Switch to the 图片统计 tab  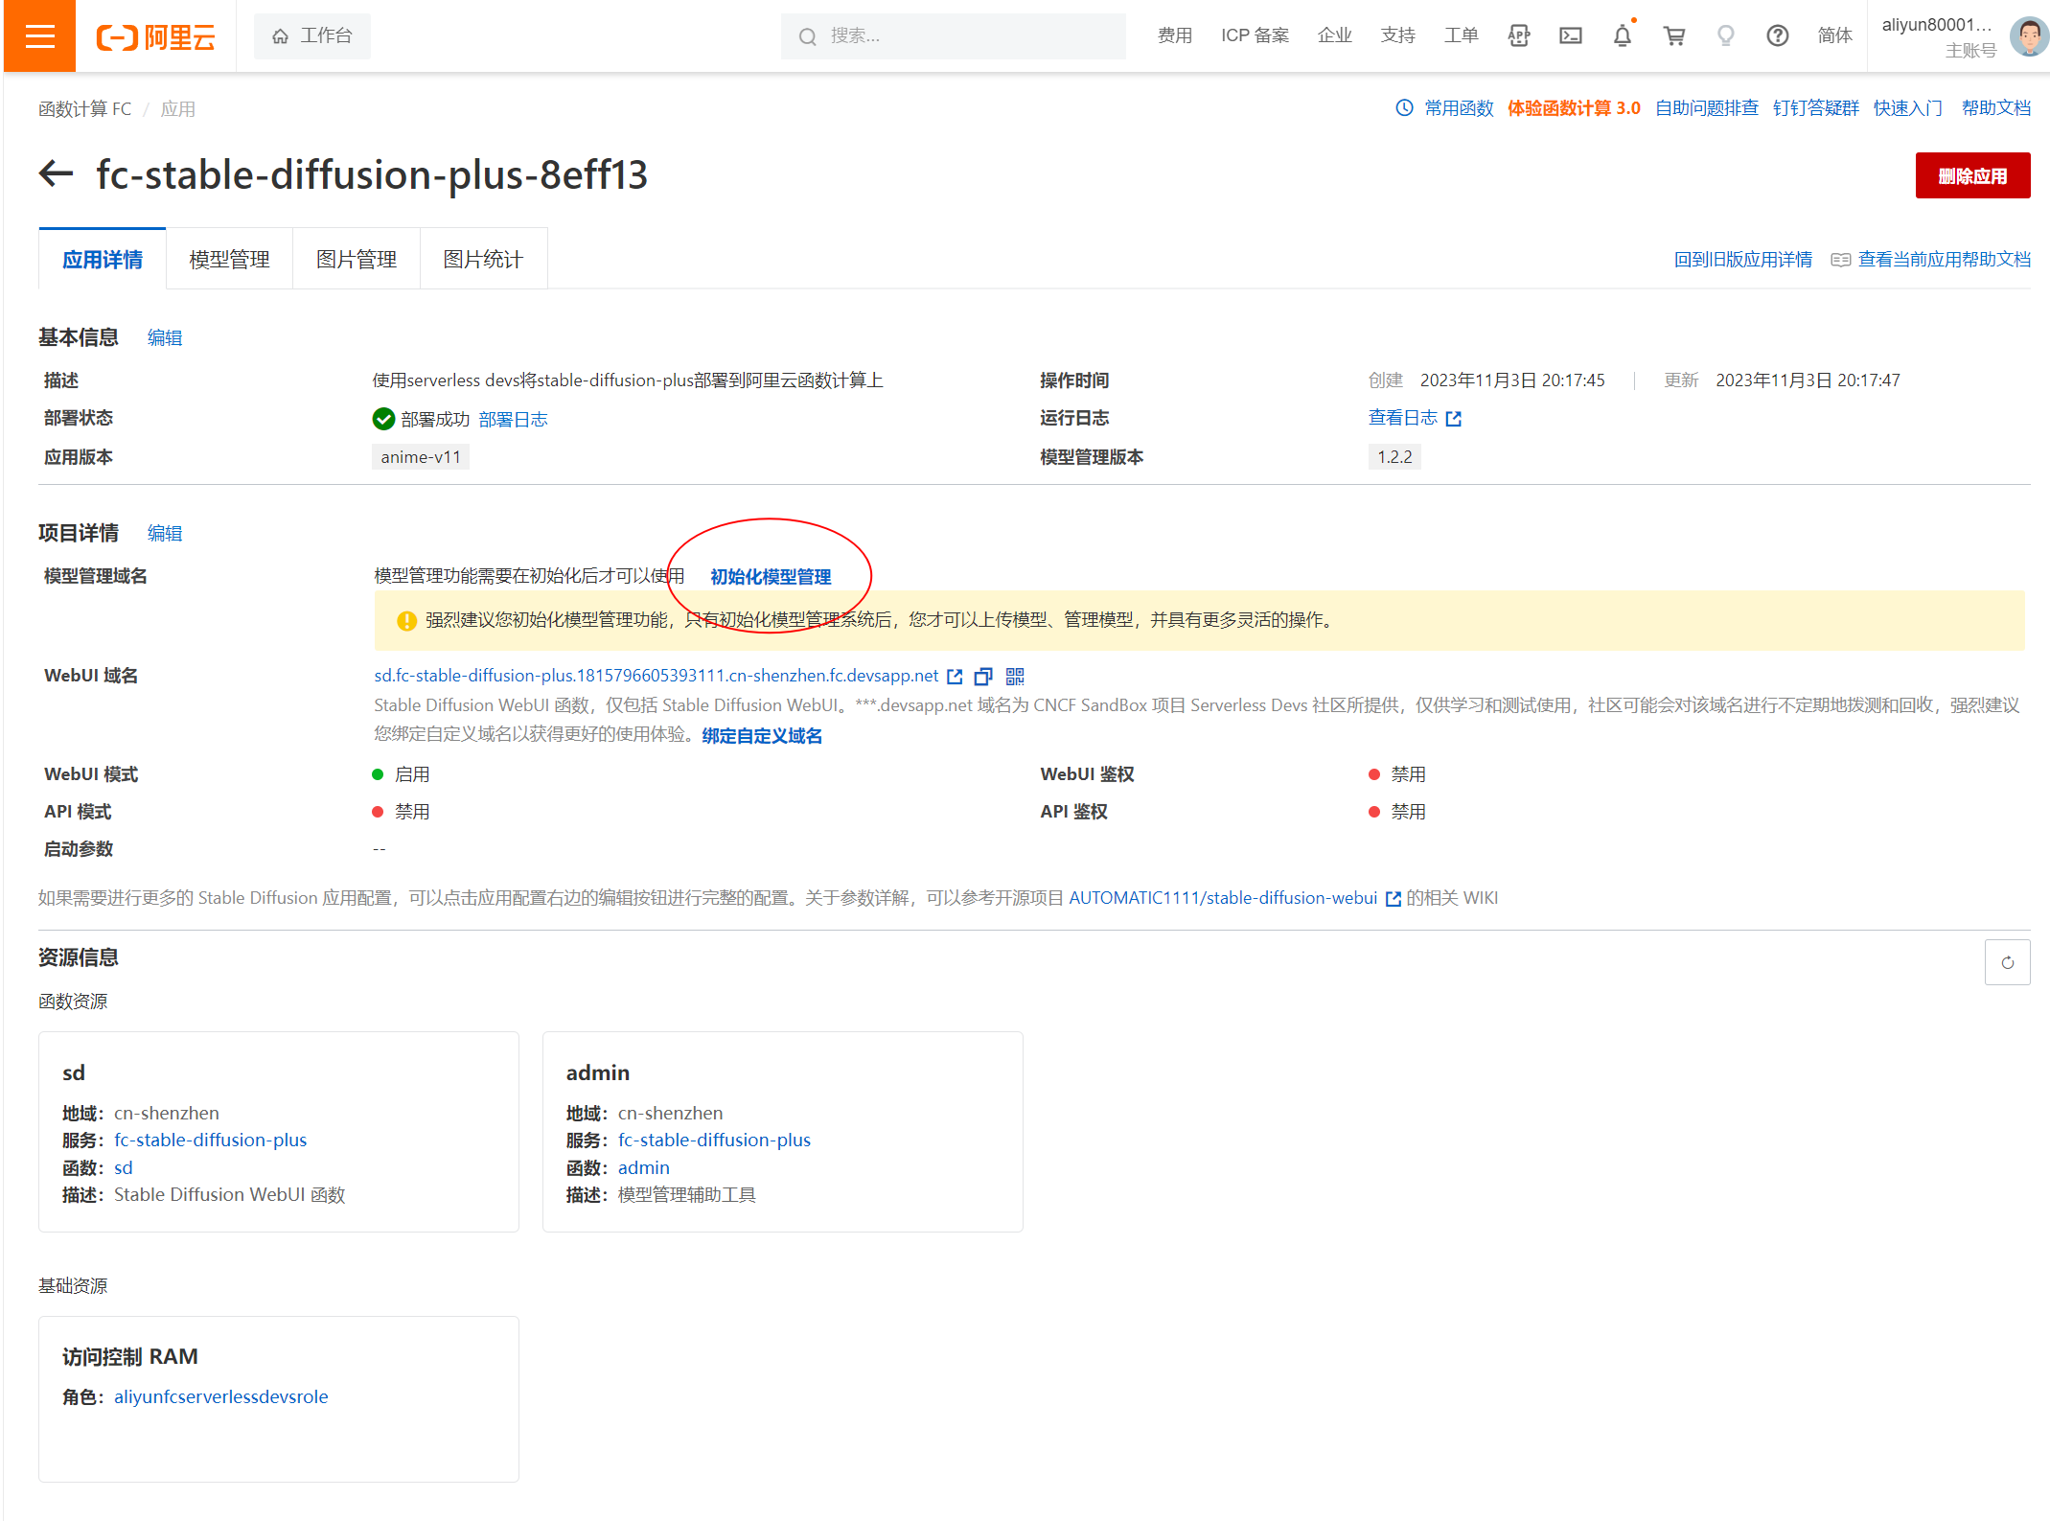click(x=483, y=260)
